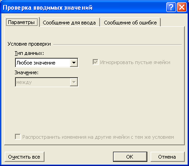Open the Сообщение об ошибке tab
189x166 pixels.
[x=130, y=23]
